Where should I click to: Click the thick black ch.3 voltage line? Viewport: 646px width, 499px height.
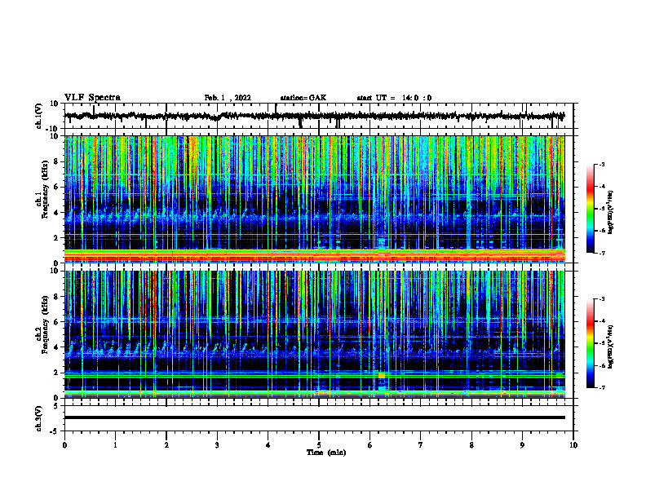click(x=314, y=417)
